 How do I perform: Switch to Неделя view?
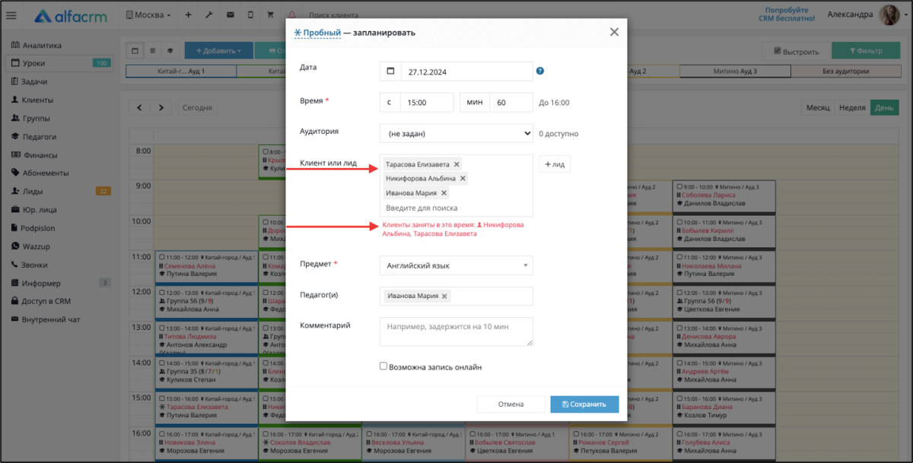point(852,108)
